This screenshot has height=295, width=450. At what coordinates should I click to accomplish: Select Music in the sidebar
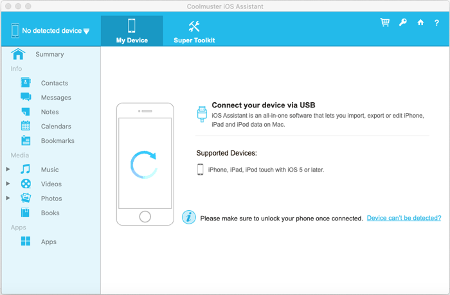click(50, 170)
